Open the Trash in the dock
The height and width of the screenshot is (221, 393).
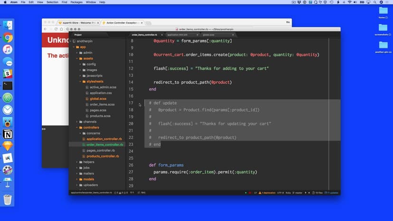[x=8, y=199]
